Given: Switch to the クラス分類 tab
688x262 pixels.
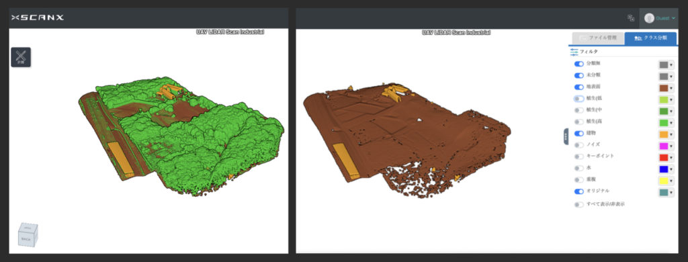Looking at the screenshot, I should pyautogui.click(x=650, y=38).
